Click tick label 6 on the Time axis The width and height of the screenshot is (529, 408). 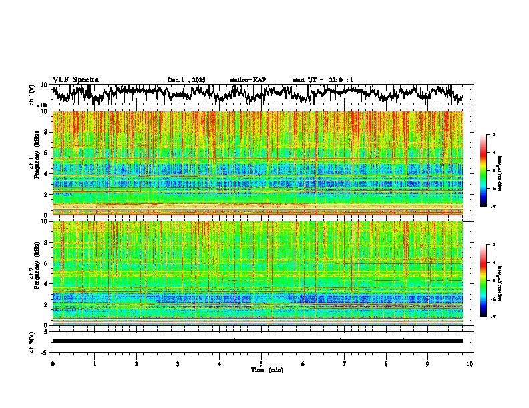coord(303,364)
